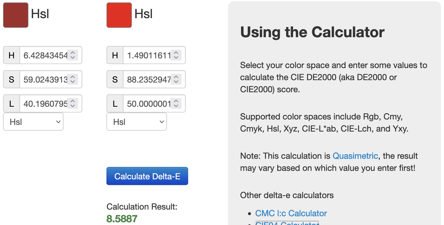Click the second color's L stepper arrows
The image size is (444, 225).
[x=176, y=104]
